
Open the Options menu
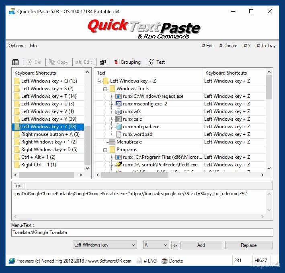tap(16, 46)
